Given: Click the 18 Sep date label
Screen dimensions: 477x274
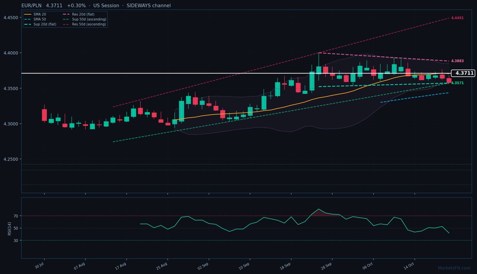Looking at the screenshot, I should pos(285,266).
